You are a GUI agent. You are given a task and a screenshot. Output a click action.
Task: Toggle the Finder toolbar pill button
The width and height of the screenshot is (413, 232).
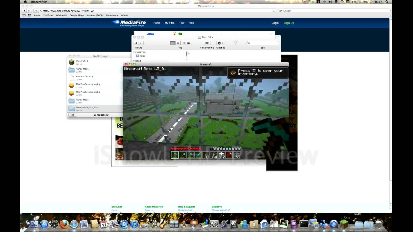[x=277, y=37]
